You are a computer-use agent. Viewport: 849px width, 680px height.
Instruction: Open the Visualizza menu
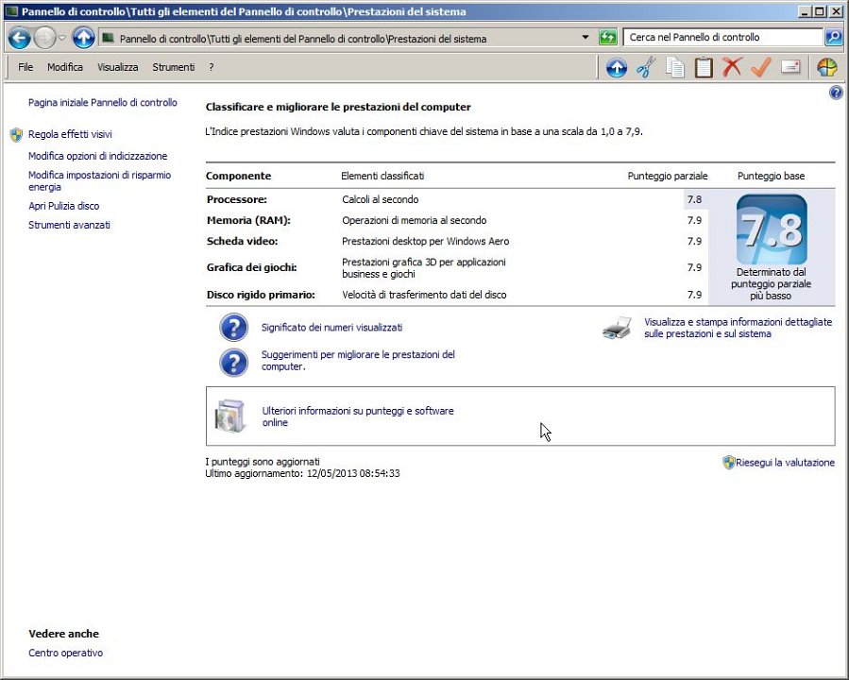117,67
